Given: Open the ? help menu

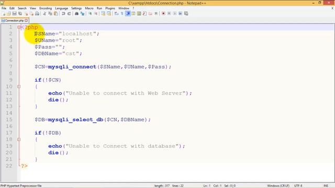Looking at the screenshot, I should click(133, 8).
